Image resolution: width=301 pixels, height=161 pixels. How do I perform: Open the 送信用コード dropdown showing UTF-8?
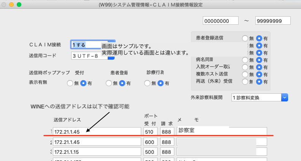(92, 56)
